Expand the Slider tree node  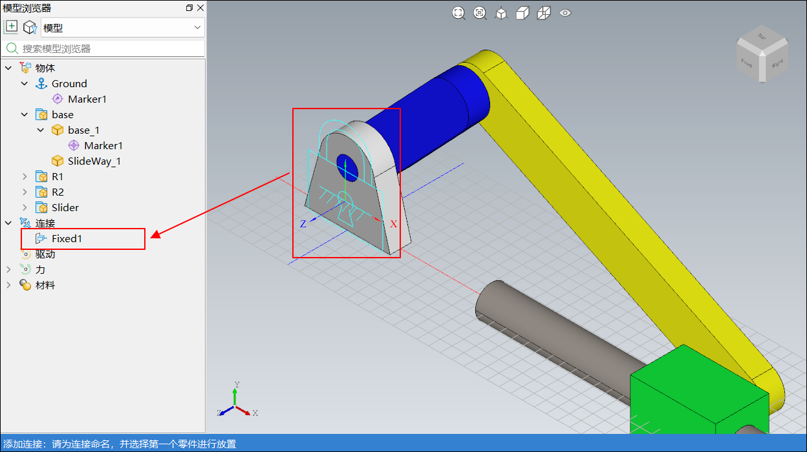(25, 207)
